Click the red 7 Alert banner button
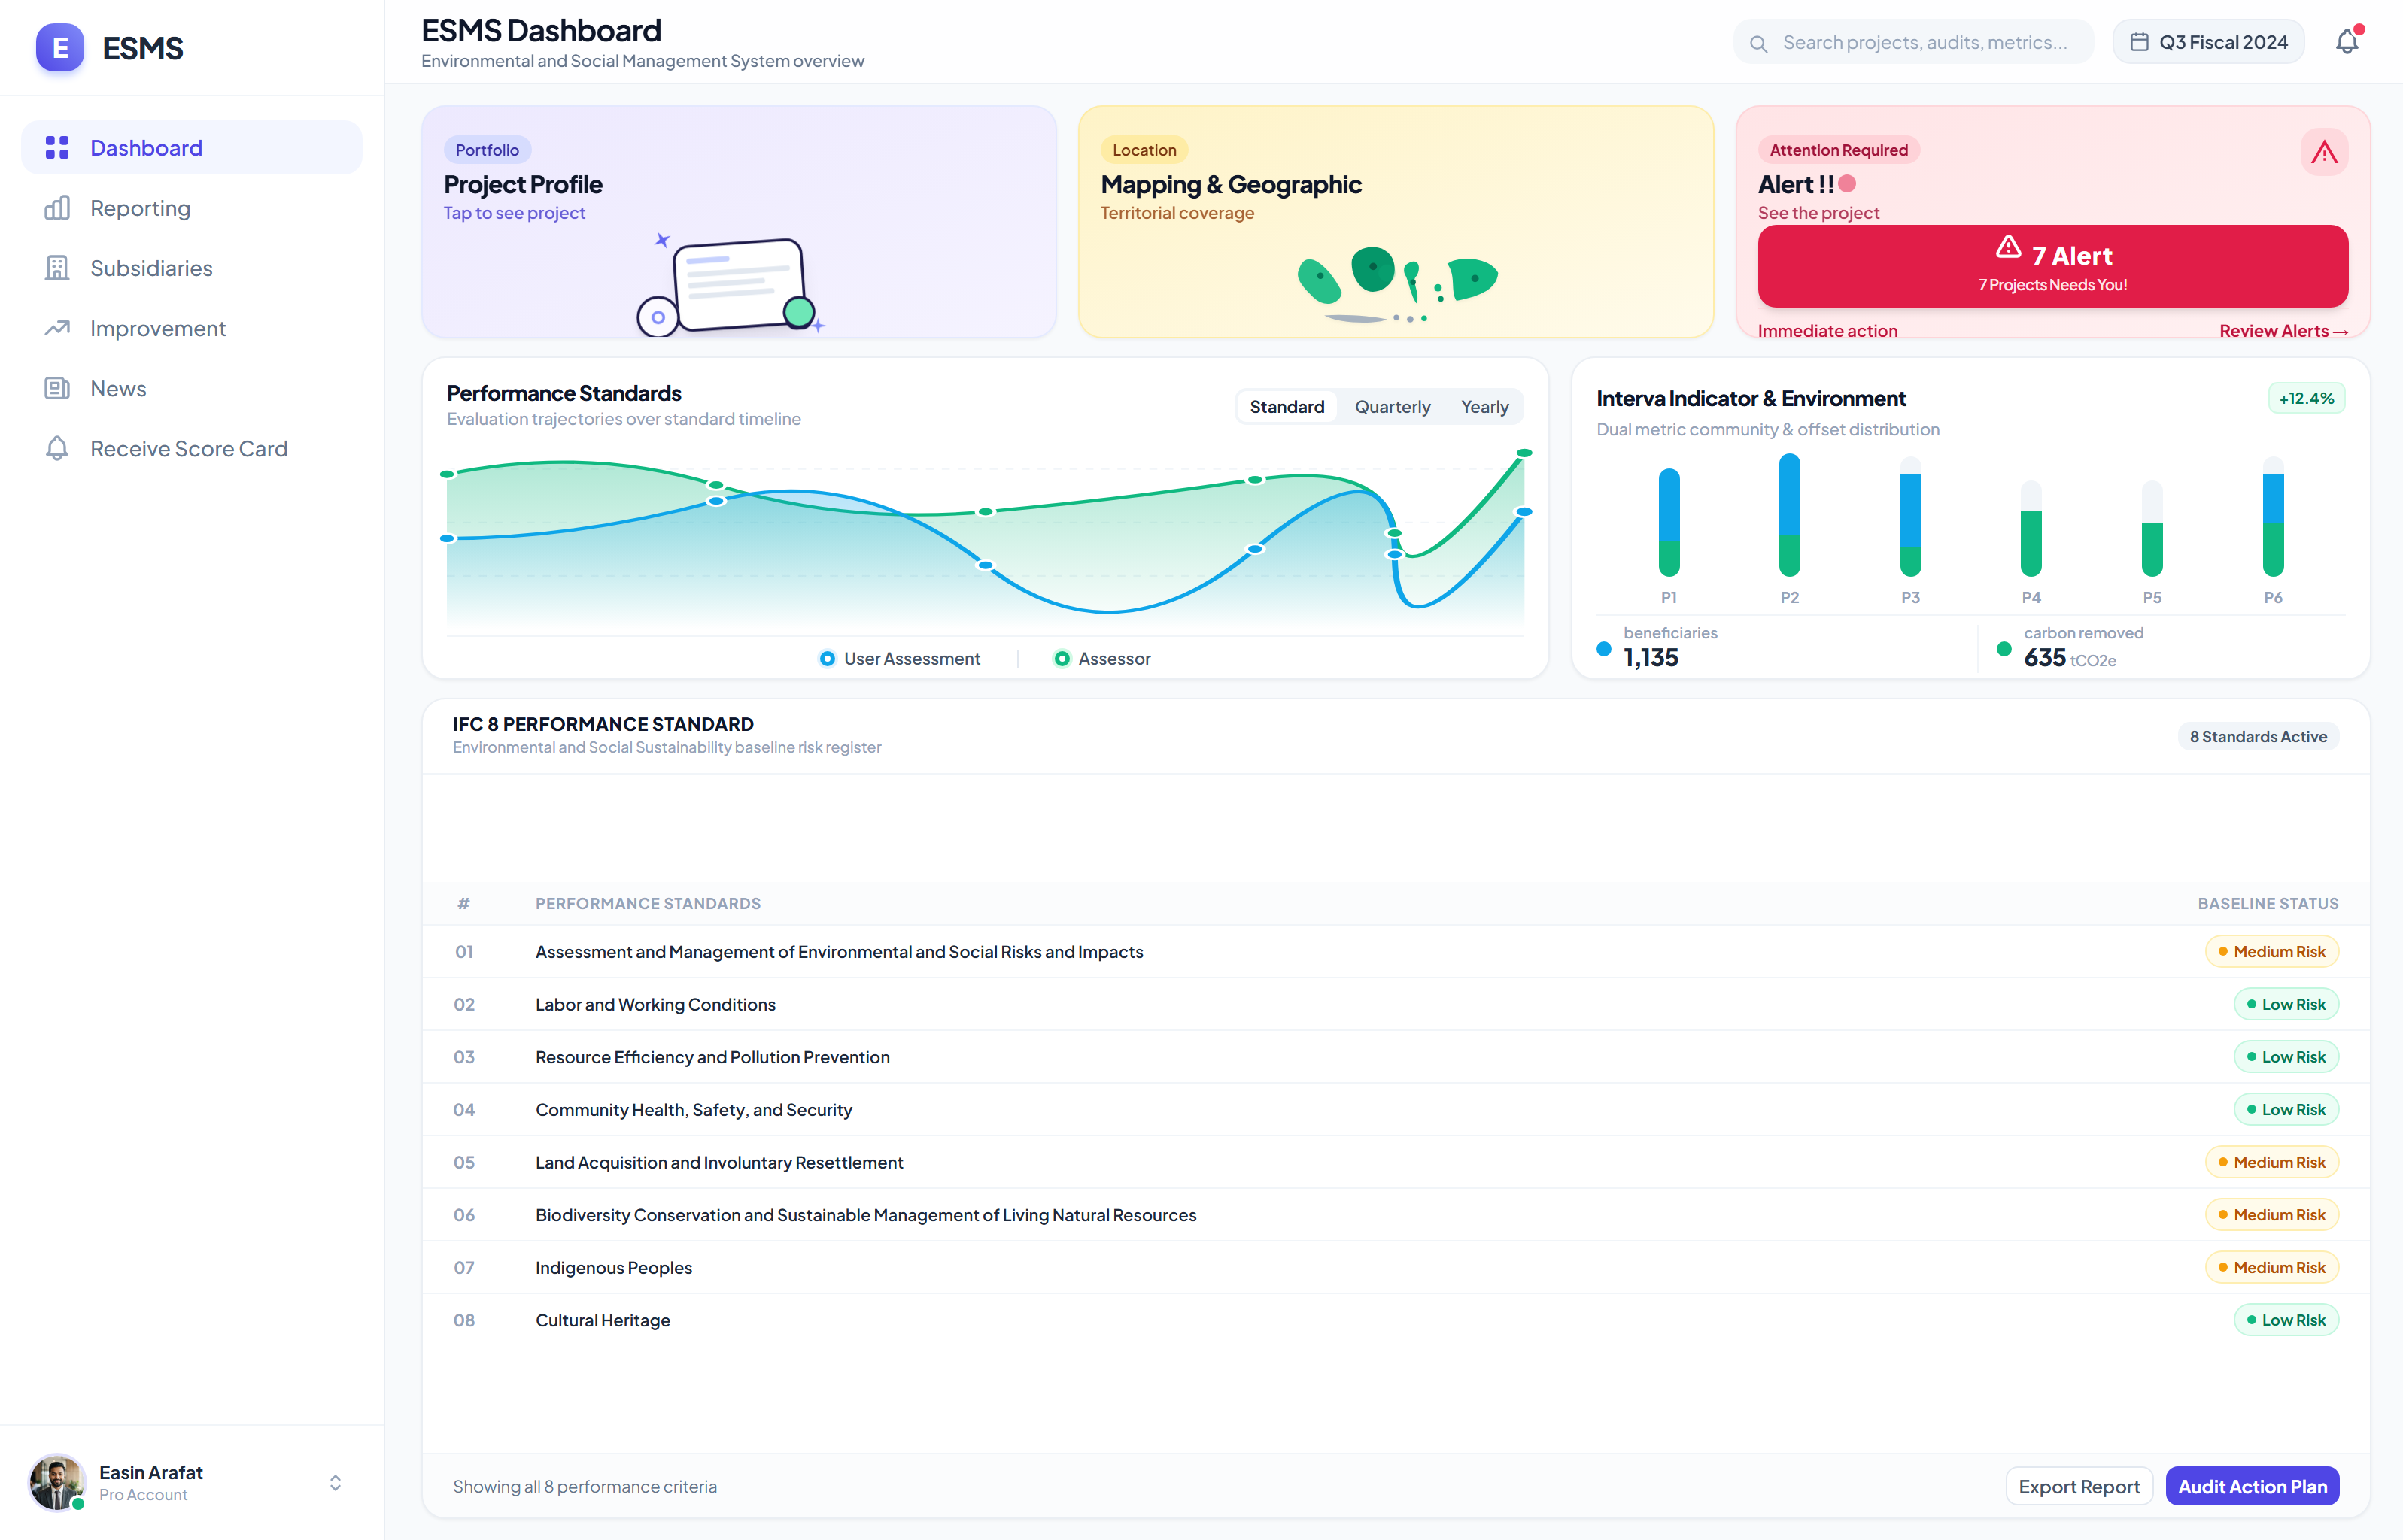Viewport: 2403px width, 1540px height. (2053, 266)
